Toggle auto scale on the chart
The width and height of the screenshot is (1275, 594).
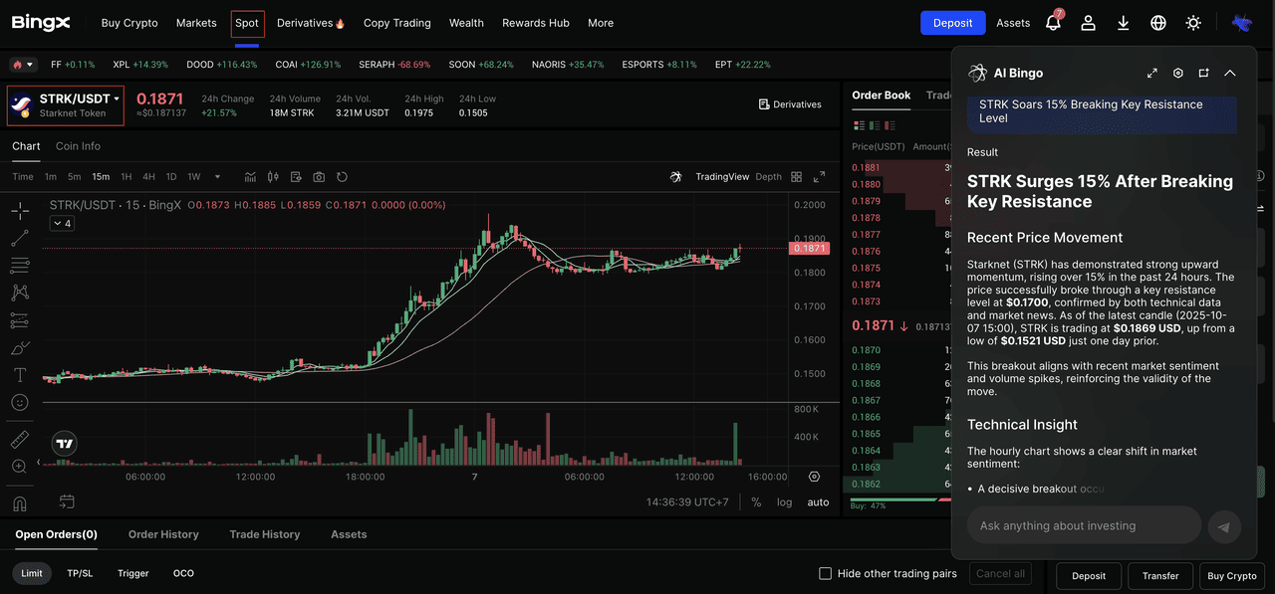pos(818,502)
